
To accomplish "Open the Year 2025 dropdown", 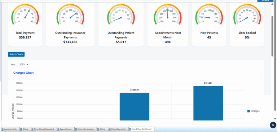I will [23, 64].
